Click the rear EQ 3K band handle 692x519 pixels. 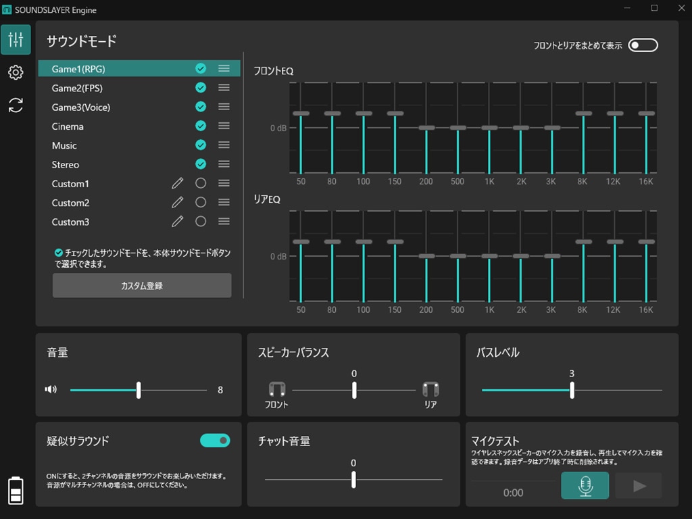tap(552, 256)
